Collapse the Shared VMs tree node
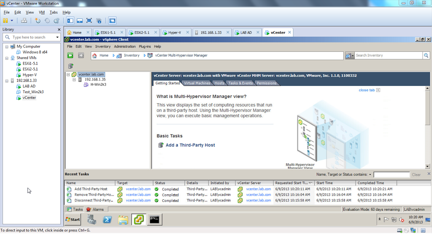This screenshot has height=236, width=432. [7, 58]
